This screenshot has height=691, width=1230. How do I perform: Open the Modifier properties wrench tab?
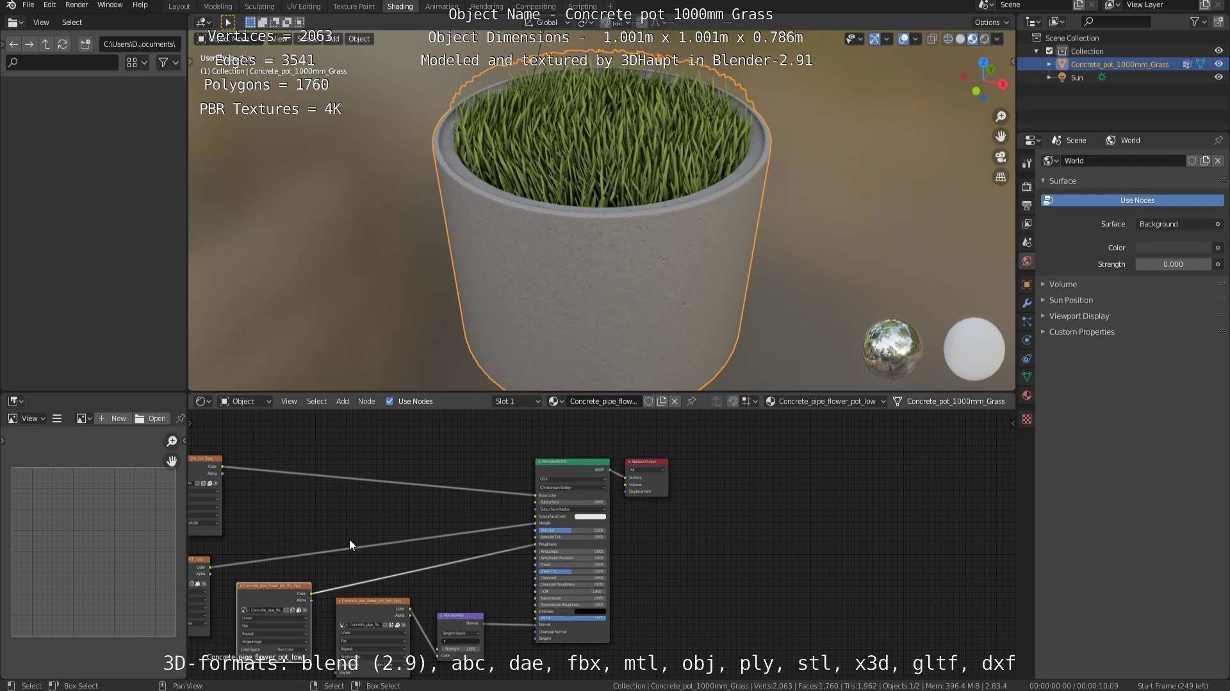coord(1027,303)
